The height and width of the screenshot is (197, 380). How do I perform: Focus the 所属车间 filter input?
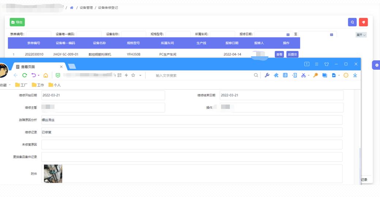click(x=223, y=34)
